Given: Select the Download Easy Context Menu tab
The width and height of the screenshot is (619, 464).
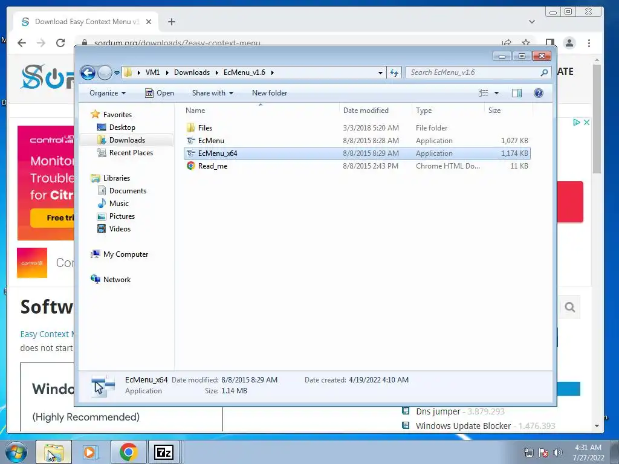Looking at the screenshot, I should coord(86,22).
